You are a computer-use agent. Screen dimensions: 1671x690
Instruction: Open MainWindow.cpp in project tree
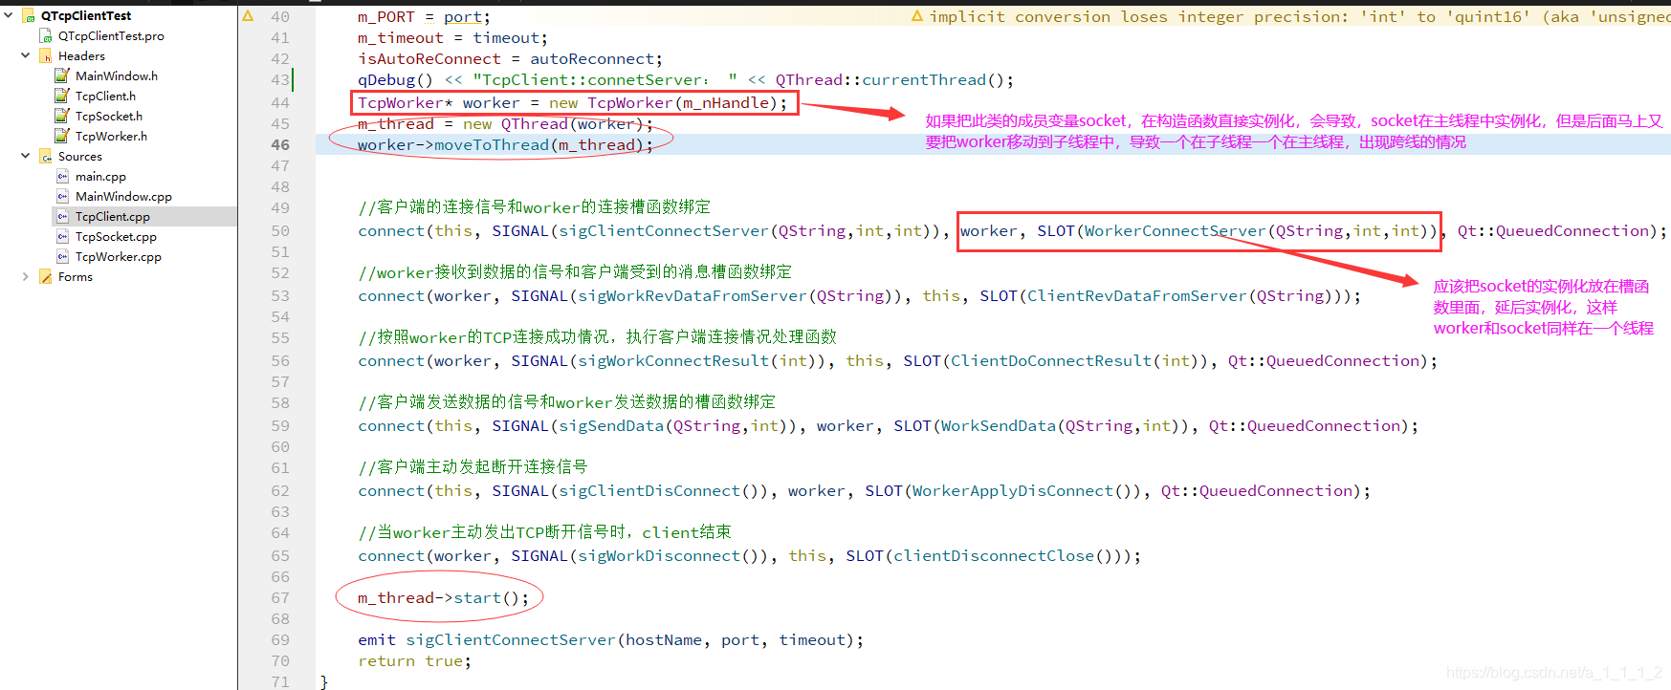123,196
